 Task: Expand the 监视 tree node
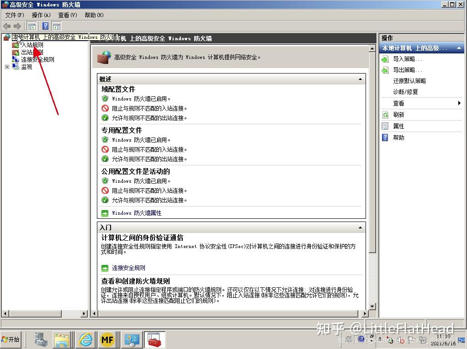coord(7,67)
